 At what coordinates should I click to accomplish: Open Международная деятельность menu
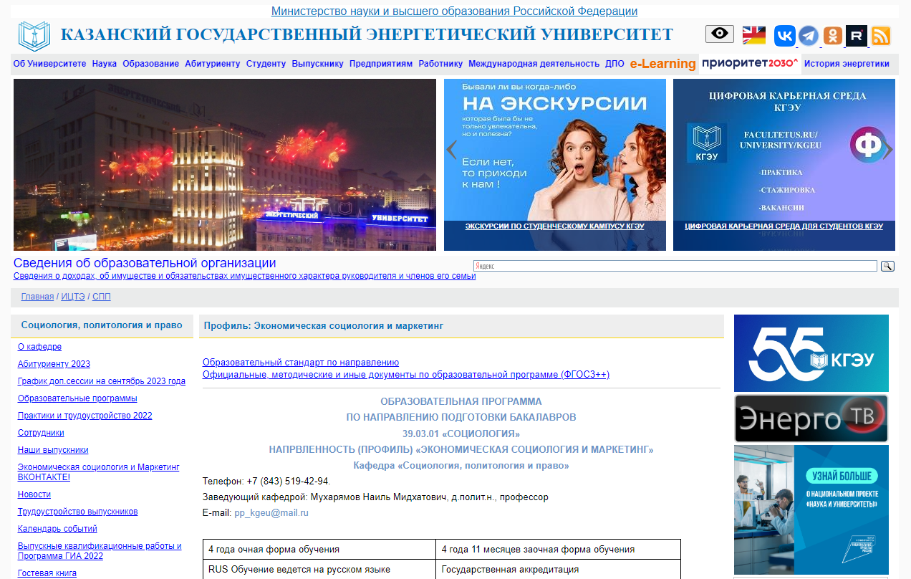click(x=534, y=64)
